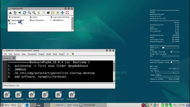Toggle hidden files with the eye icon

pos(48,12)
